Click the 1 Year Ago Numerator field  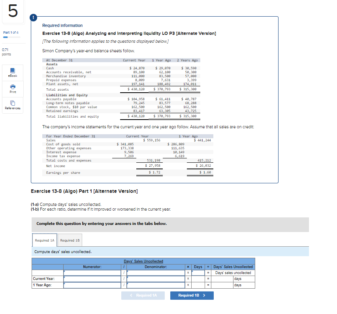click(x=92, y=285)
